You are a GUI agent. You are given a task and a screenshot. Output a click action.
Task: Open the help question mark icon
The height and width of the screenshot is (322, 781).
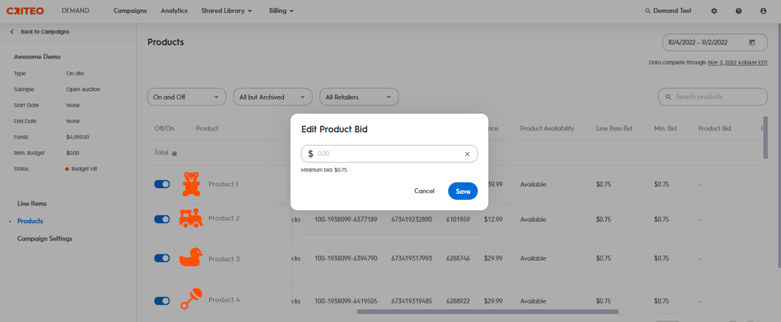(x=739, y=11)
